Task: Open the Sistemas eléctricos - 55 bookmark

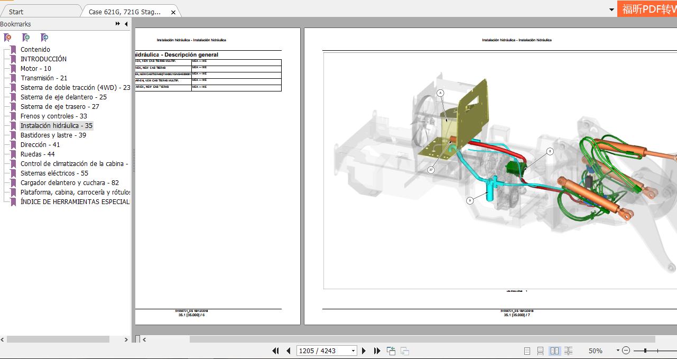Action: [x=54, y=173]
